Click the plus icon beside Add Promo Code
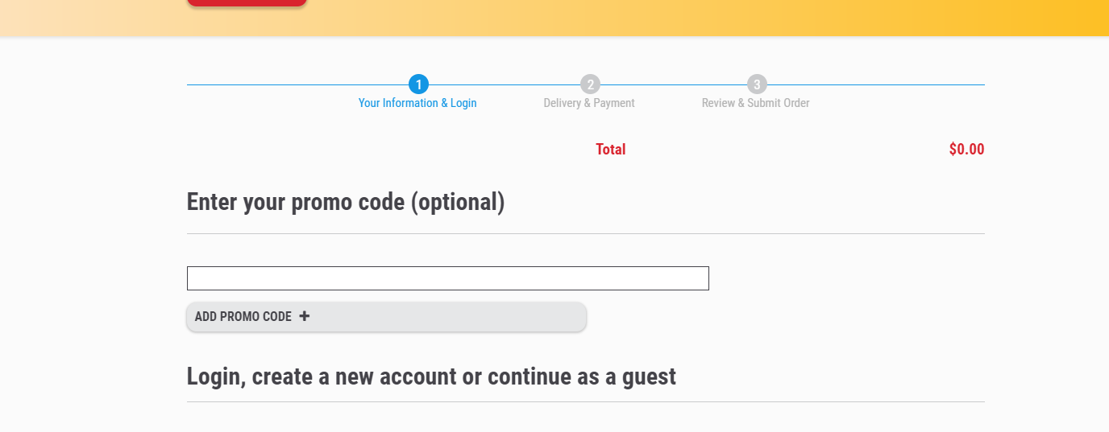Screen dimensions: 1109x432 tap(305, 316)
